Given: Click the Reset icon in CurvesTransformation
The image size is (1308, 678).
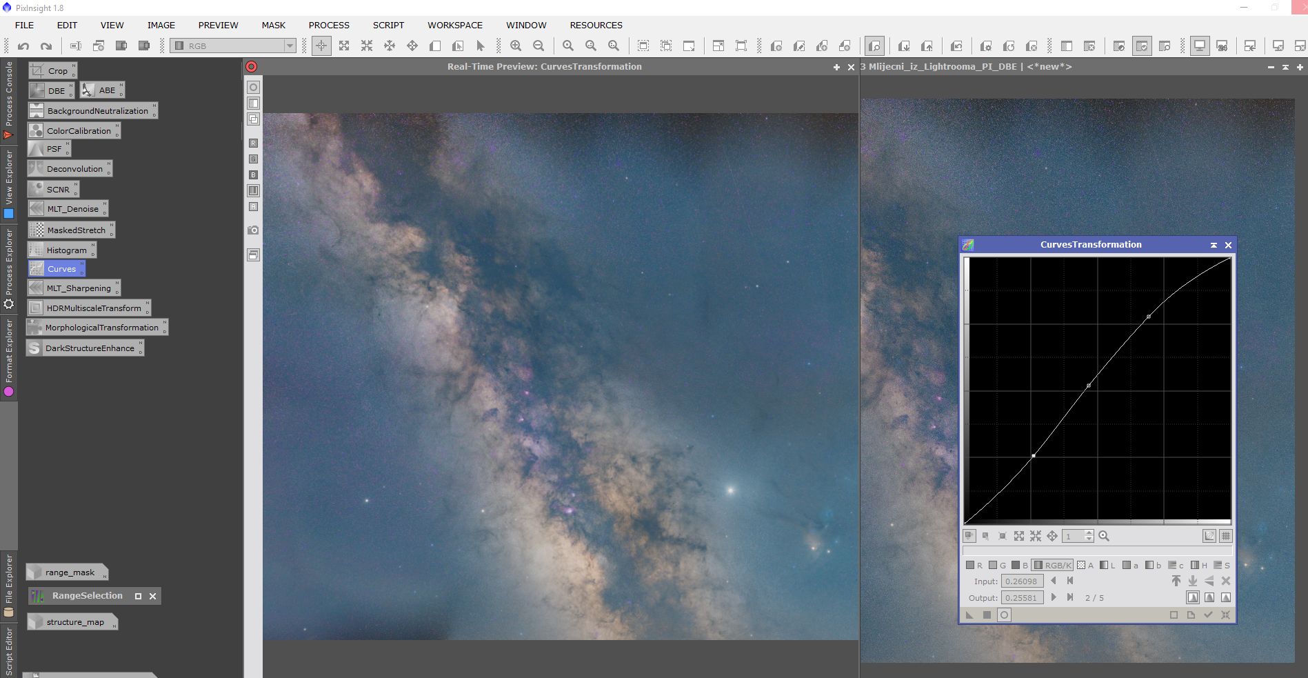Looking at the screenshot, I should tap(1225, 615).
